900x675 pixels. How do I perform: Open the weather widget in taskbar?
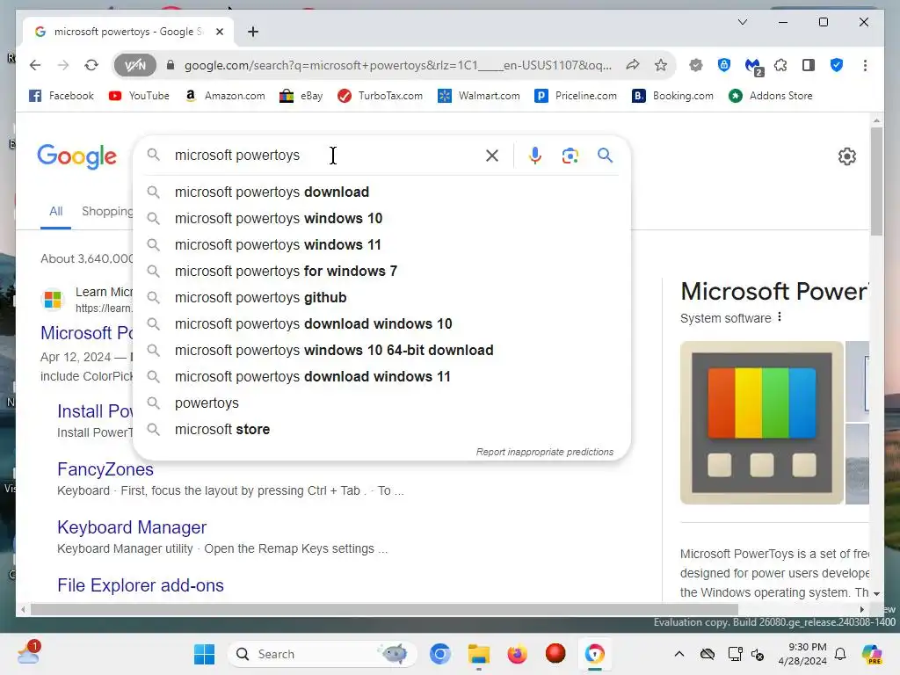pyautogui.click(x=29, y=653)
